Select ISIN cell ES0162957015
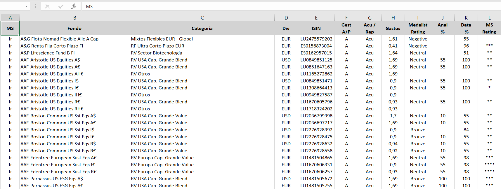Viewport: 501px width, 189px height. (316, 53)
